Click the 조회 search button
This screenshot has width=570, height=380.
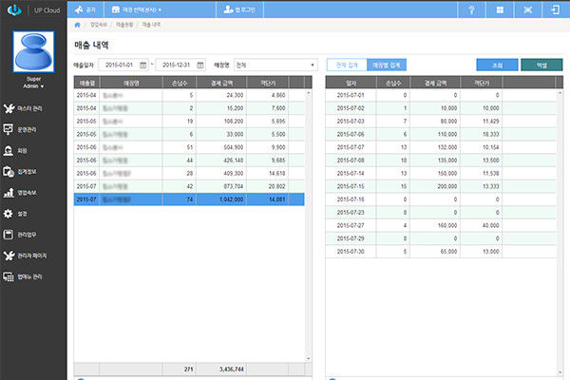click(497, 65)
